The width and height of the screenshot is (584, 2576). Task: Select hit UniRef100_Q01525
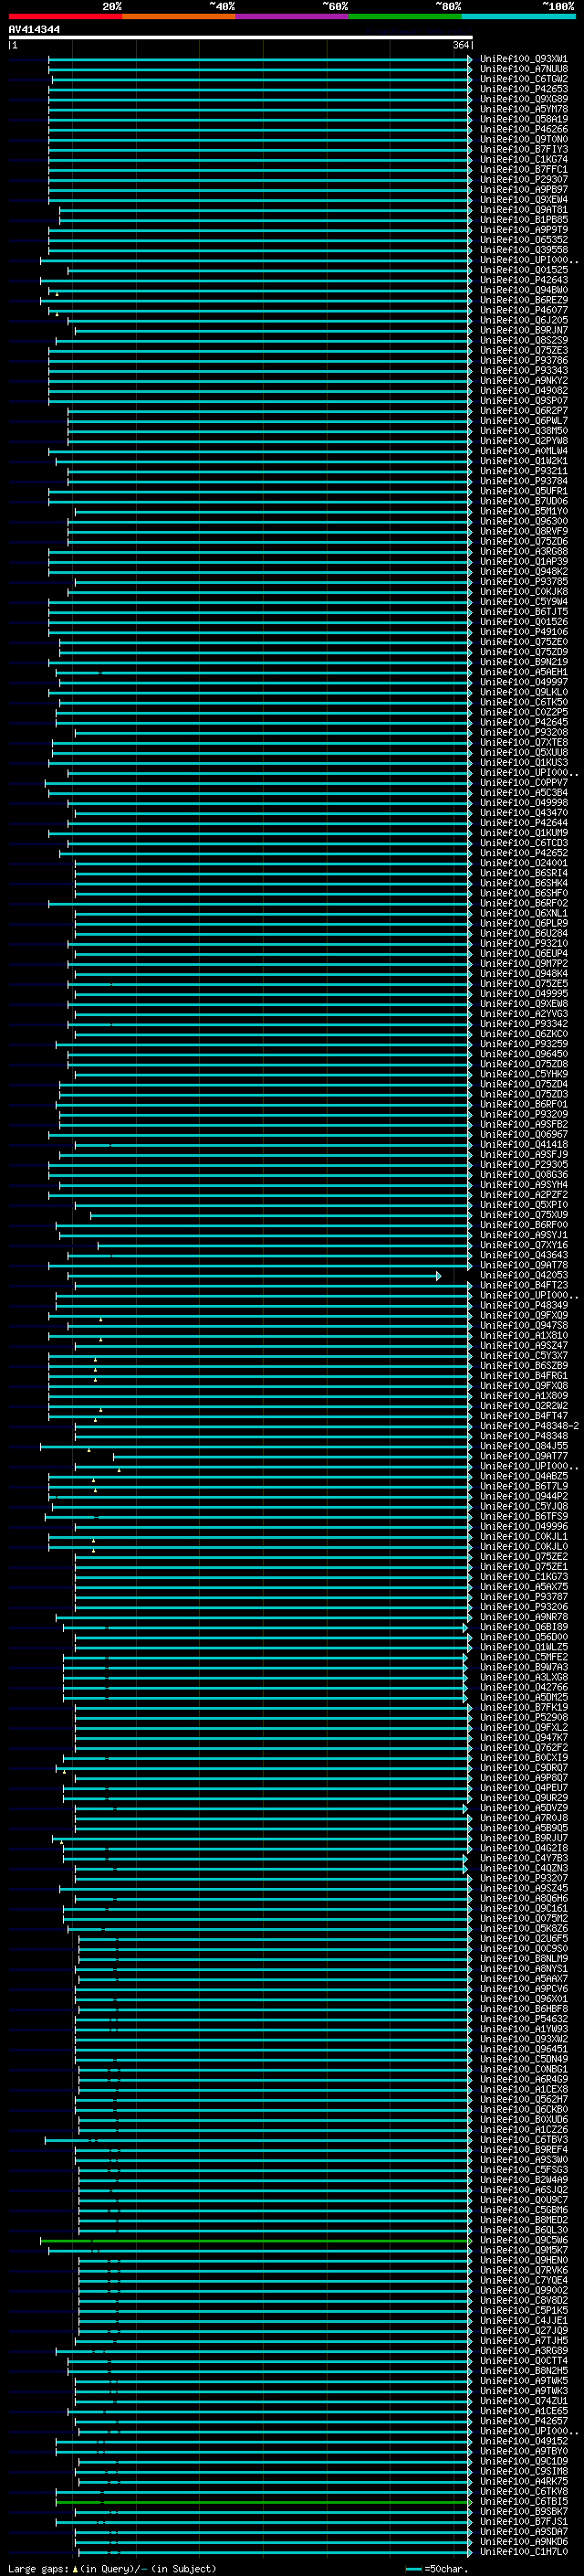(x=524, y=270)
